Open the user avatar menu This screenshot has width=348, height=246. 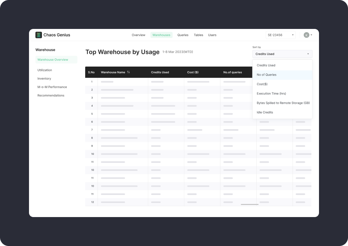point(306,35)
